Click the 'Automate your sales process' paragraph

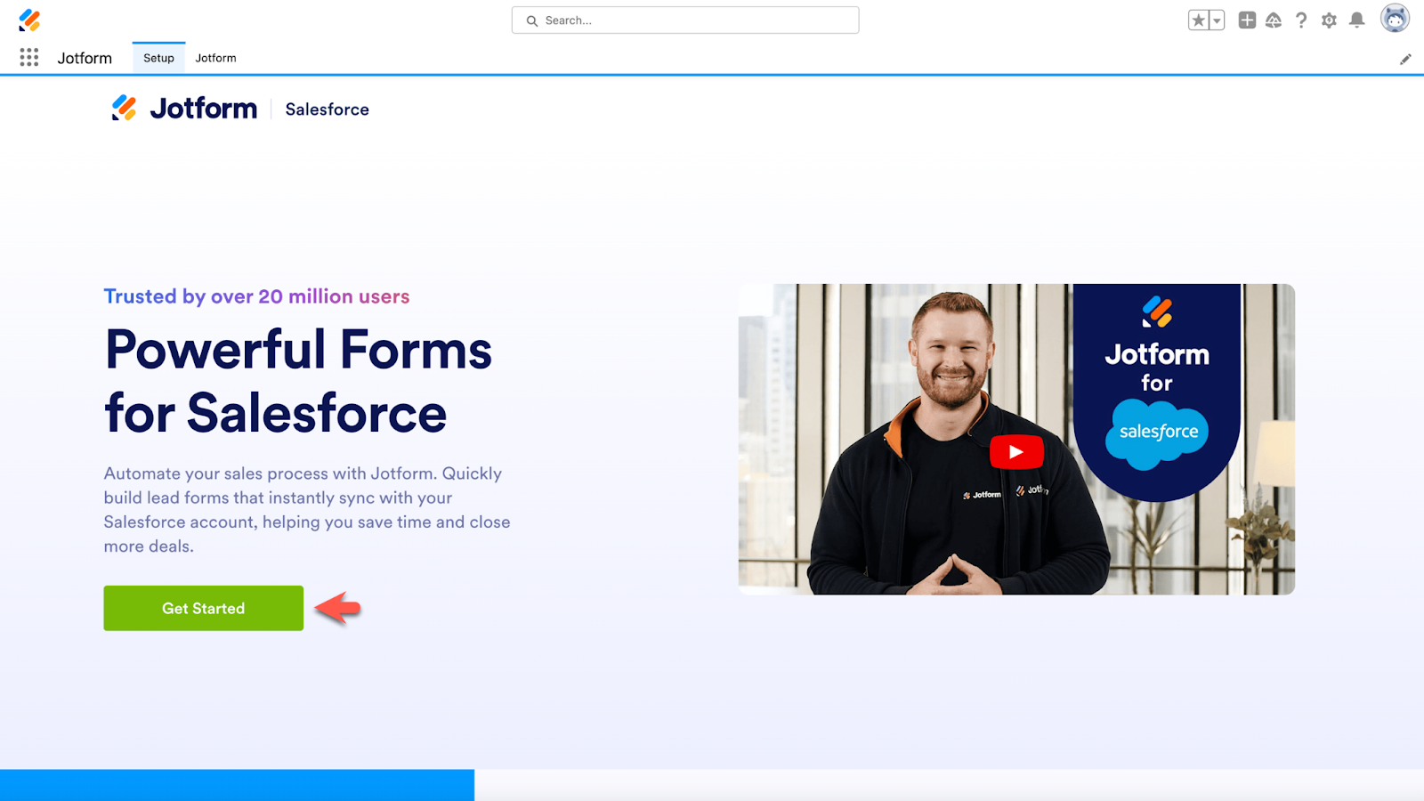(307, 510)
